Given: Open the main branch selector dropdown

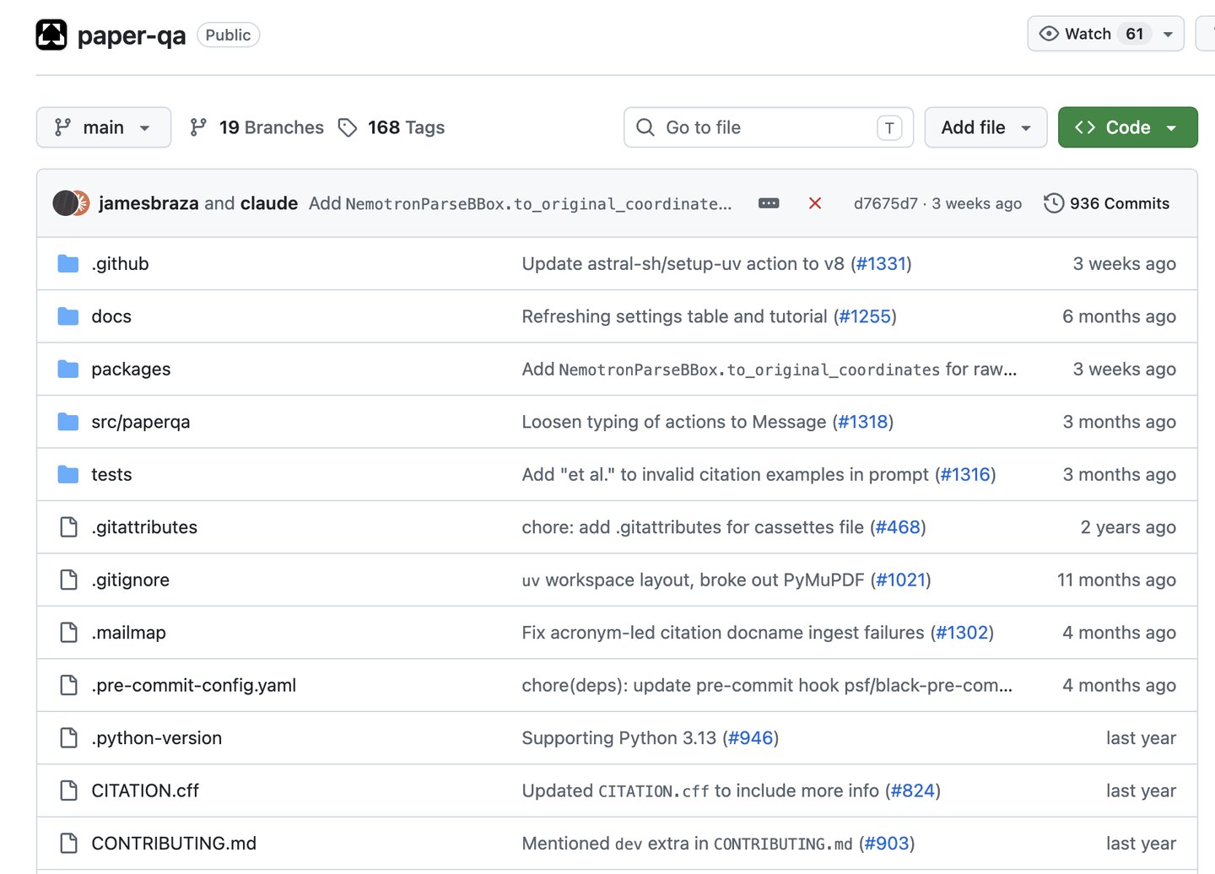Looking at the screenshot, I should click(104, 127).
